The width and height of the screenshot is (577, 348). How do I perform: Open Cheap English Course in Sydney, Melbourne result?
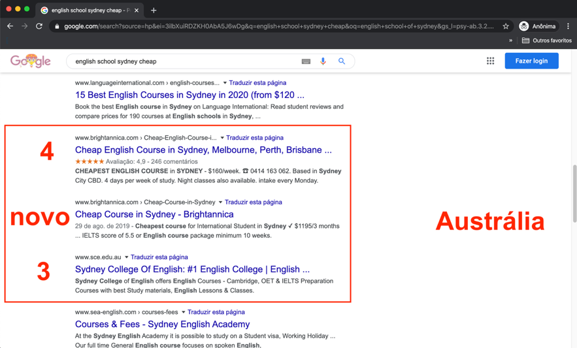tap(203, 150)
